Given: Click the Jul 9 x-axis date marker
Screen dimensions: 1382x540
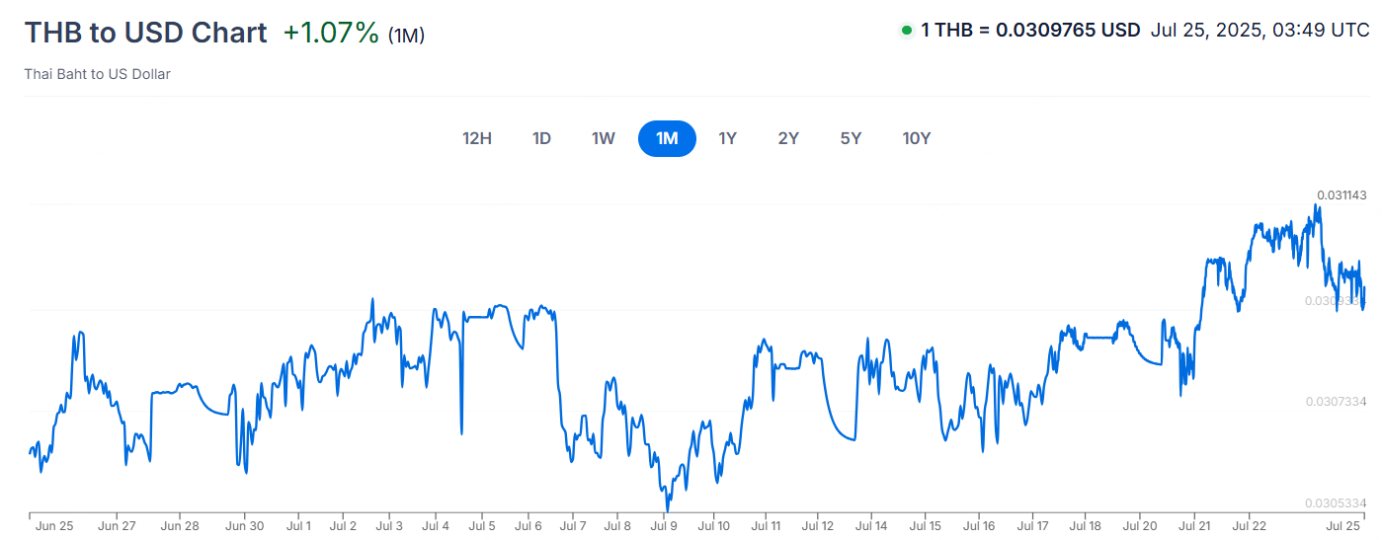Looking at the screenshot, I should coord(664,526).
